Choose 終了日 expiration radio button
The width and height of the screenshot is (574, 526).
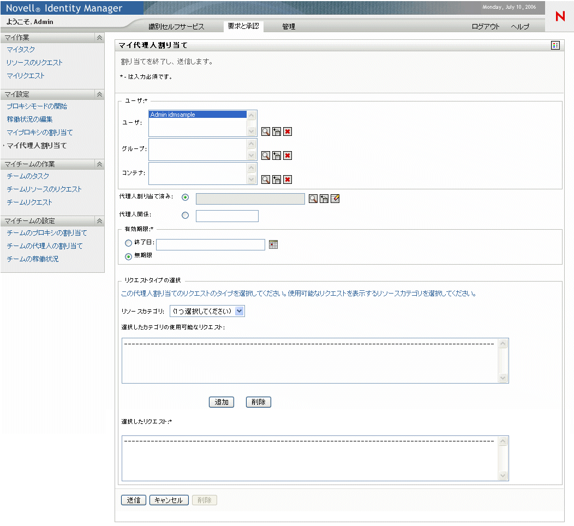coord(128,243)
